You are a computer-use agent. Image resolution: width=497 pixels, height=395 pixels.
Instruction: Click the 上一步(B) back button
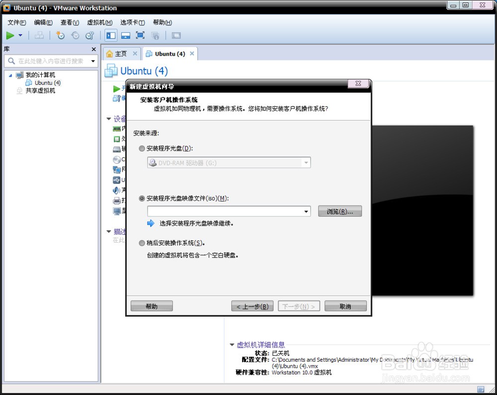click(252, 306)
